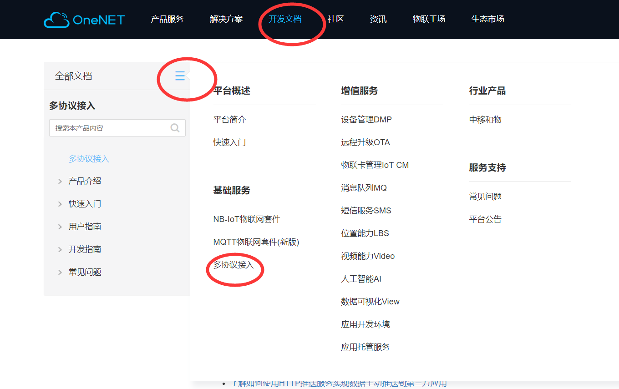Image resolution: width=619 pixels, height=389 pixels.
Task: Open the 产品服务 menu item
Action: [167, 19]
